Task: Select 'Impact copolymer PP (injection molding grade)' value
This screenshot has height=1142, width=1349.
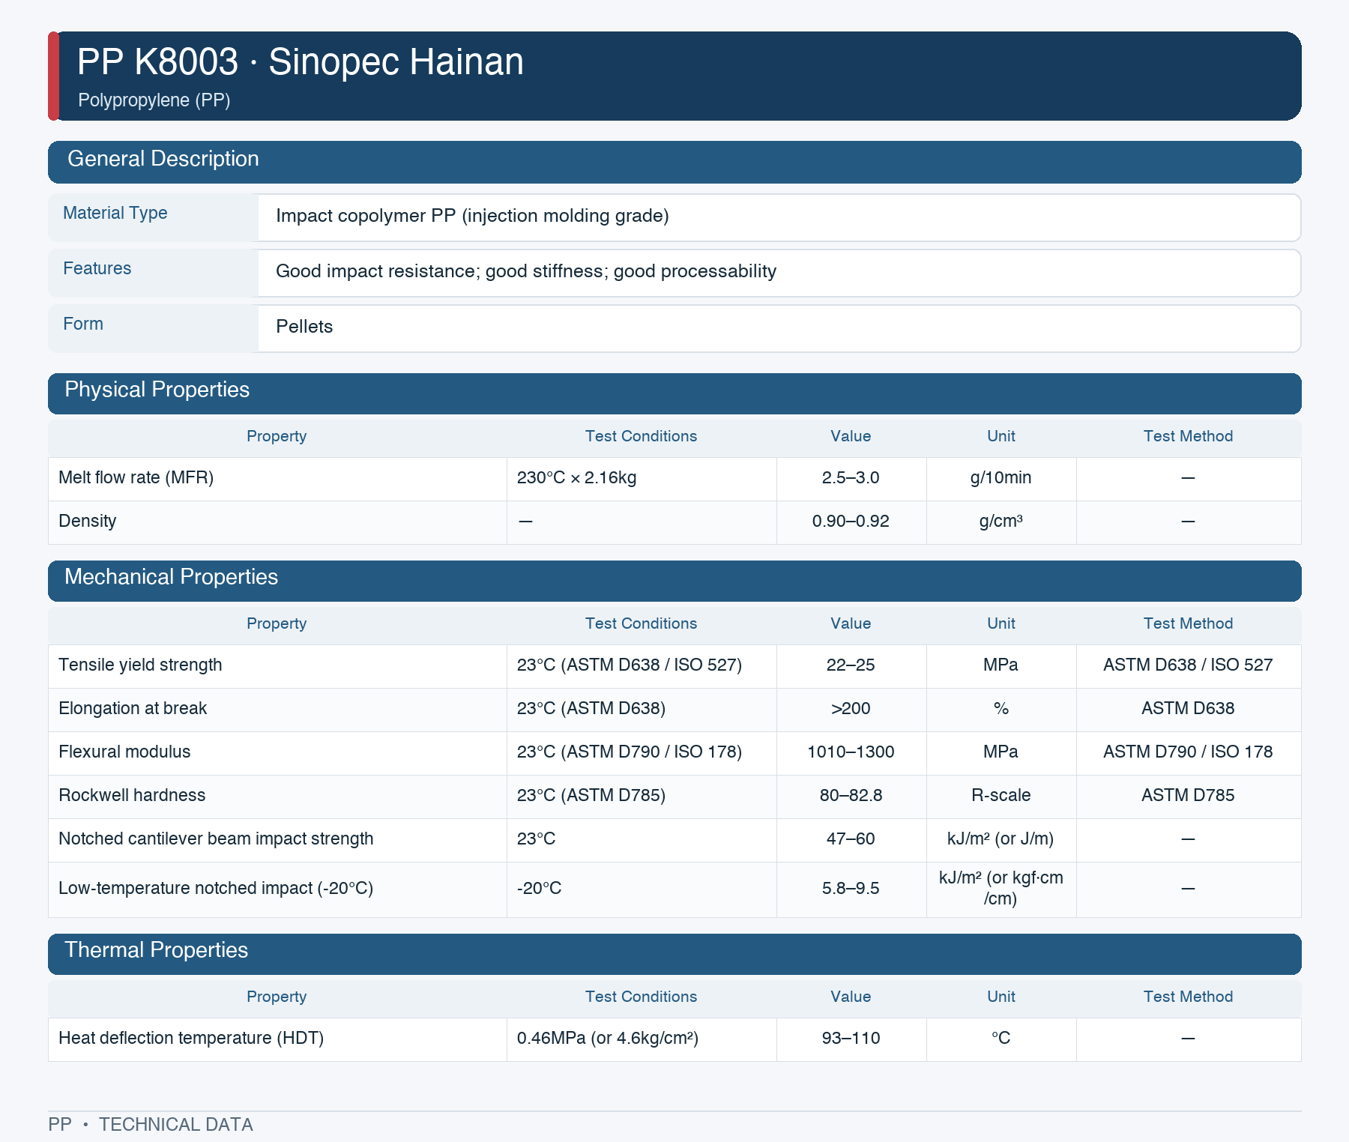Action: tap(472, 216)
